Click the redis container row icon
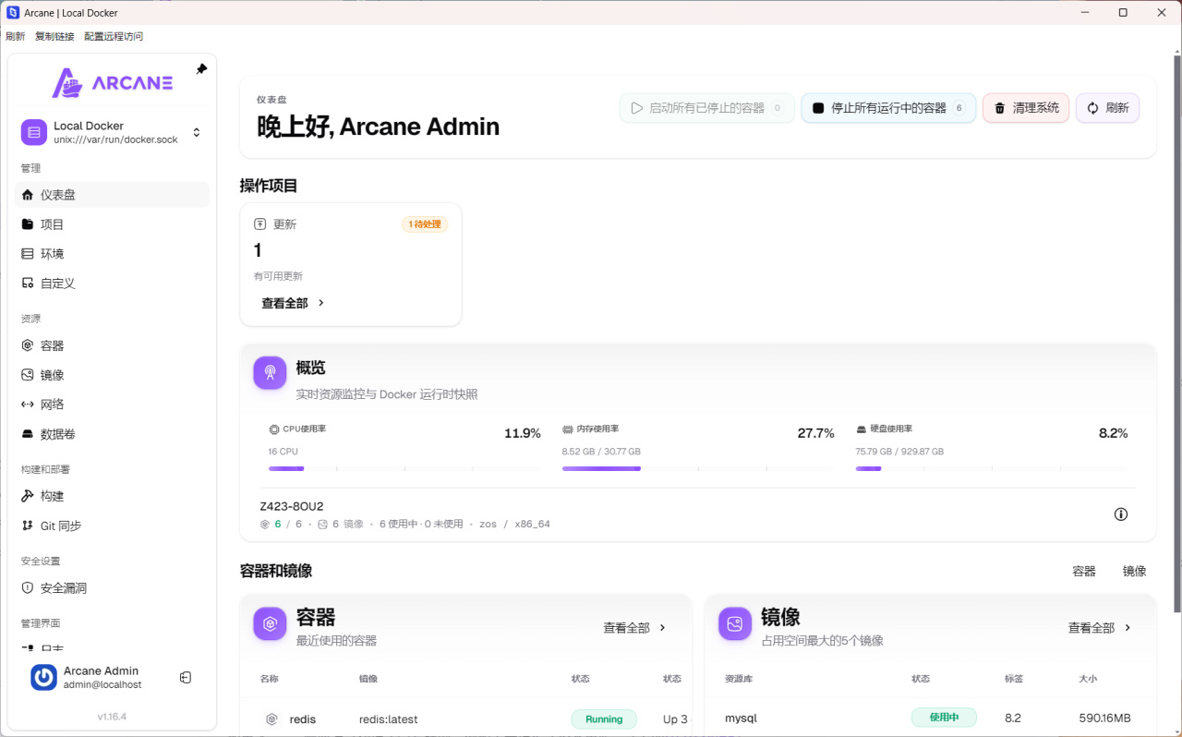The width and height of the screenshot is (1182, 737). click(271, 719)
